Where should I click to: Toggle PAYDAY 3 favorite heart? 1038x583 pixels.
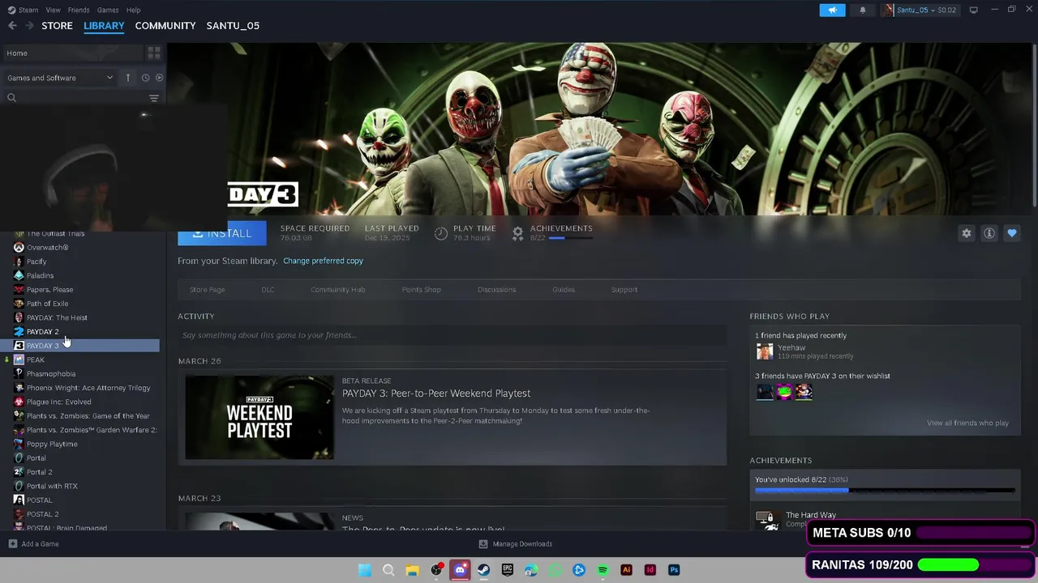tap(1012, 233)
